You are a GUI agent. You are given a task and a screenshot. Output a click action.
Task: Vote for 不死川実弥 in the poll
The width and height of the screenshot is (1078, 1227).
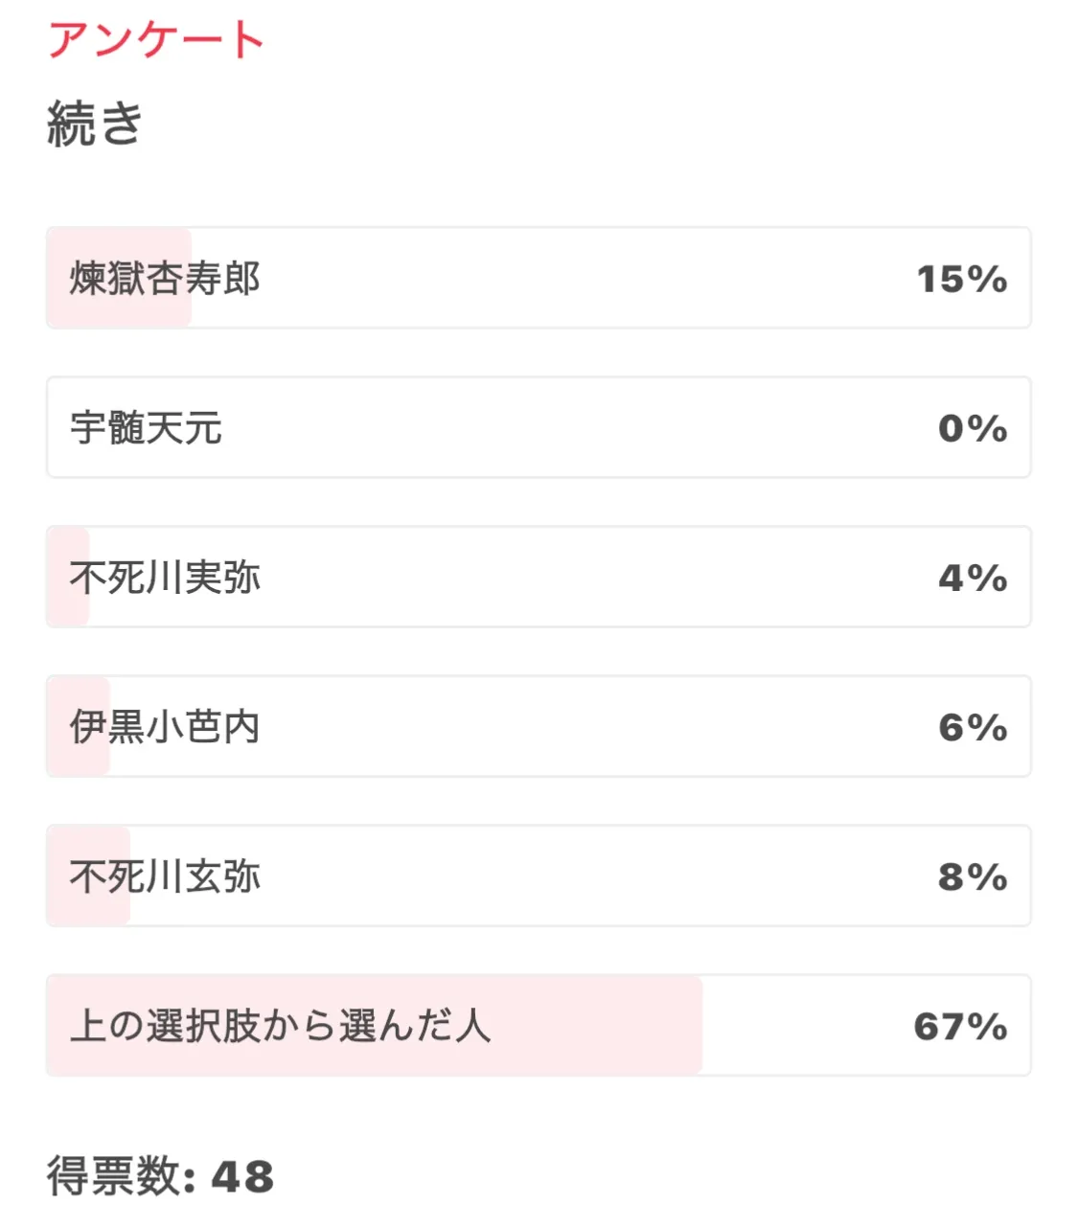[165, 578]
